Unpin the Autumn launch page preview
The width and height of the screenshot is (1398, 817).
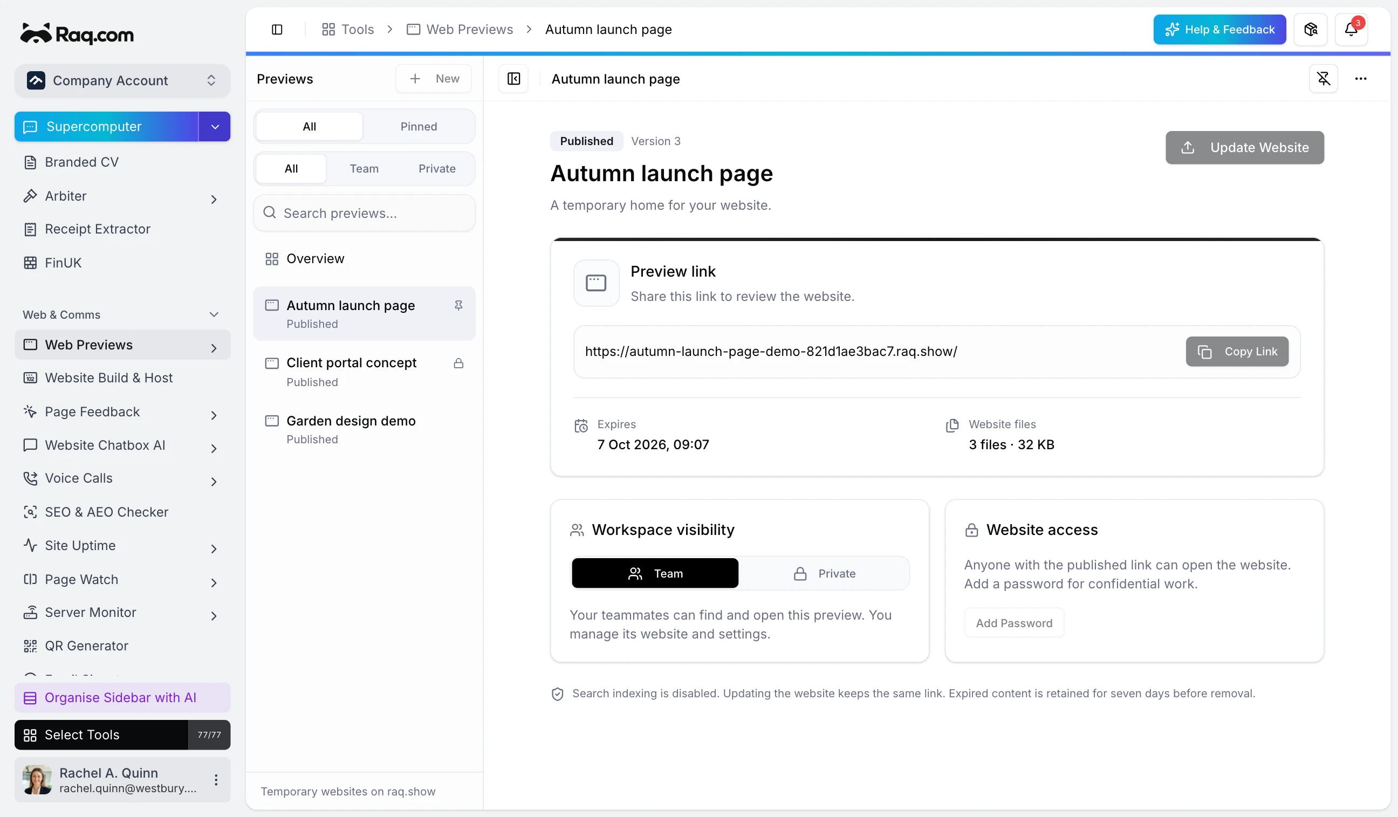(1323, 79)
